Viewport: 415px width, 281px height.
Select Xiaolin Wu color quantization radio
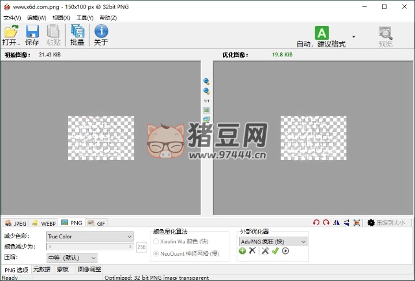(x=156, y=241)
